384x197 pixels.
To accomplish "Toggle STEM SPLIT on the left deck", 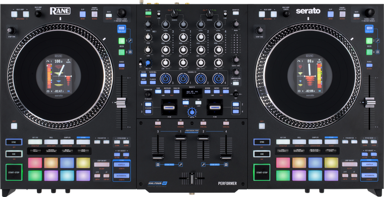I will pyautogui.click(x=121, y=28).
